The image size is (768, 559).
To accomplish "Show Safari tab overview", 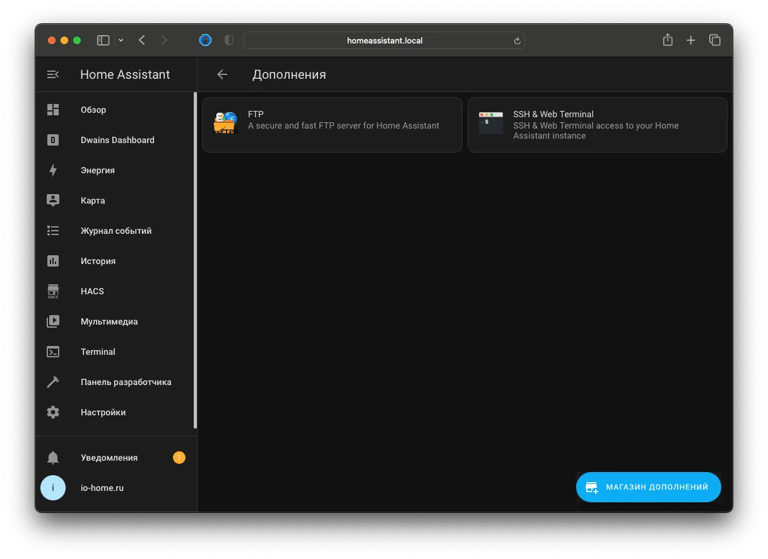I will (715, 40).
